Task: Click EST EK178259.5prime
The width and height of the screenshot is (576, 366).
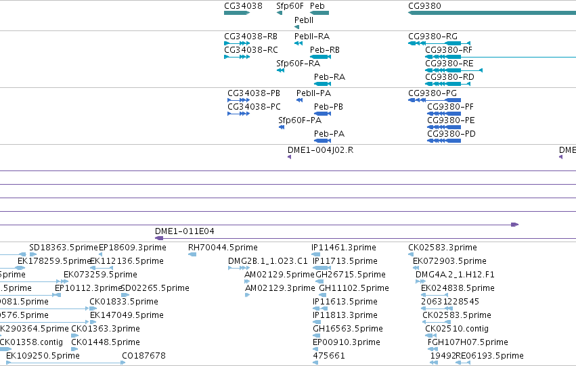Action: (54, 261)
